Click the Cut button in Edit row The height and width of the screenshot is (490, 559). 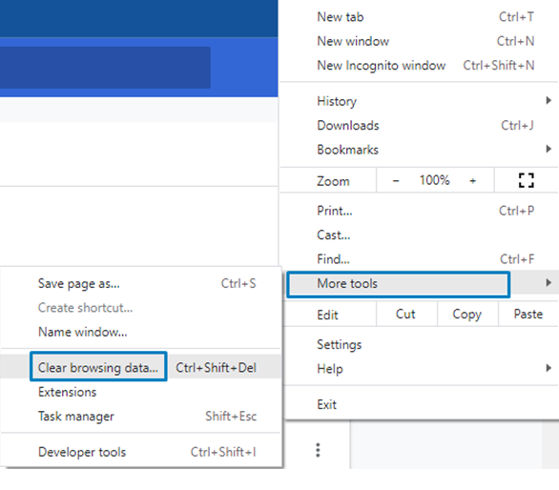pyautogui.click(x=405, y=314)
